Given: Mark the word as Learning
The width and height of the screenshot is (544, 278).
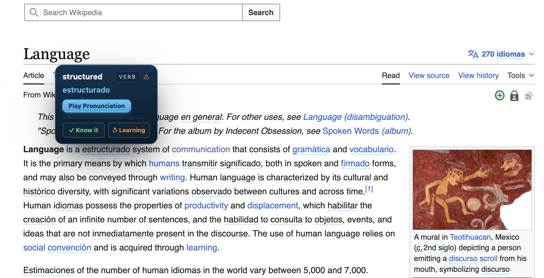Looking at the screenshot, I should [x=129, y=130].
